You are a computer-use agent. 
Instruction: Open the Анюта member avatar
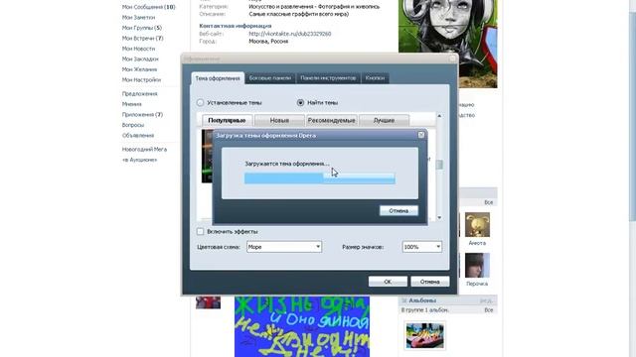pyautogui.click(x=477, y=225)
